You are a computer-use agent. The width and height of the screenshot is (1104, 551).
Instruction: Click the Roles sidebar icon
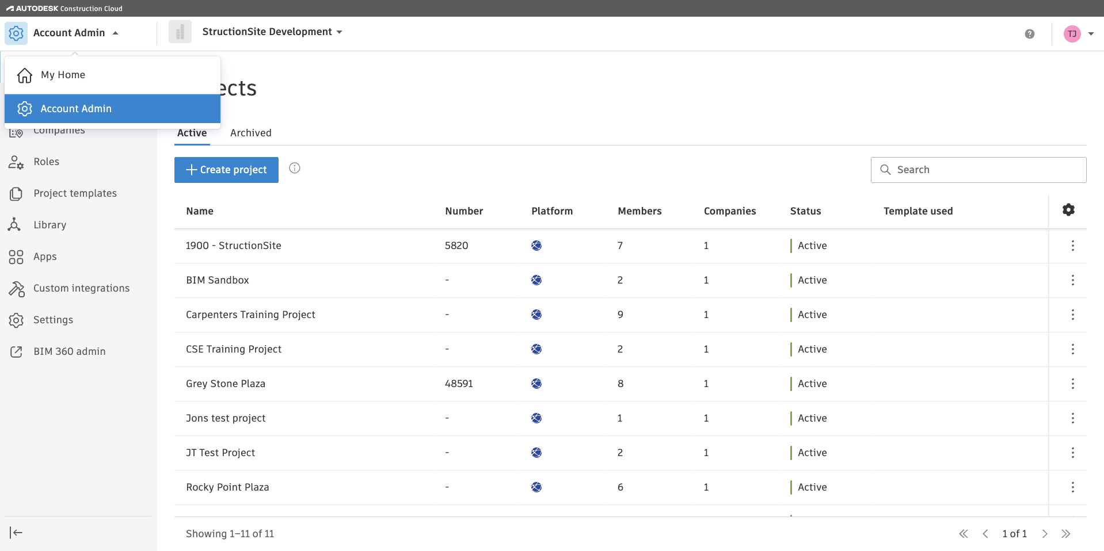16,162
